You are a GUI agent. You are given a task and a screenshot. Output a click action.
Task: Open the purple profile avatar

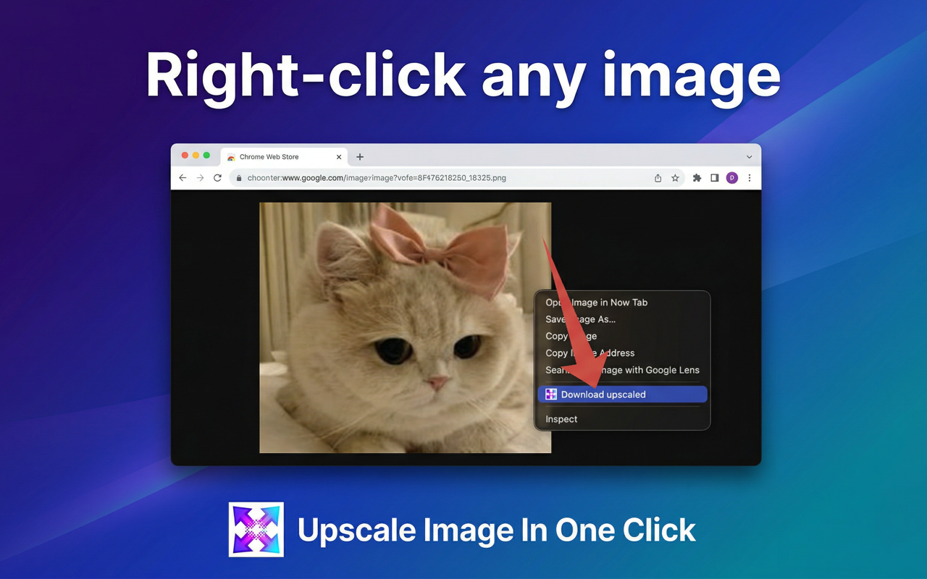[x=731, y=178]
